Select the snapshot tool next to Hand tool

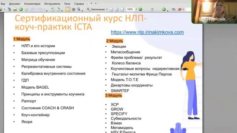(73, 9)
